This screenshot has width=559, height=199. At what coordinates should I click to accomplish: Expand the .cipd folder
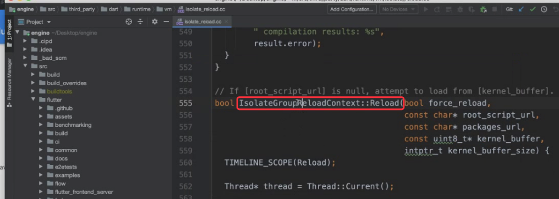tap(25, 41)
